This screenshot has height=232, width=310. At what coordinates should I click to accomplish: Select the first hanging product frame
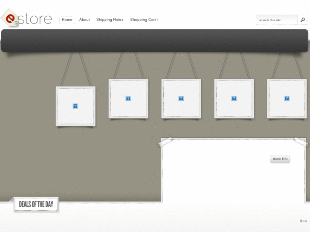[75, 106]
